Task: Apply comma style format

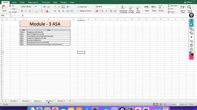Action: [x=106, y=11]
